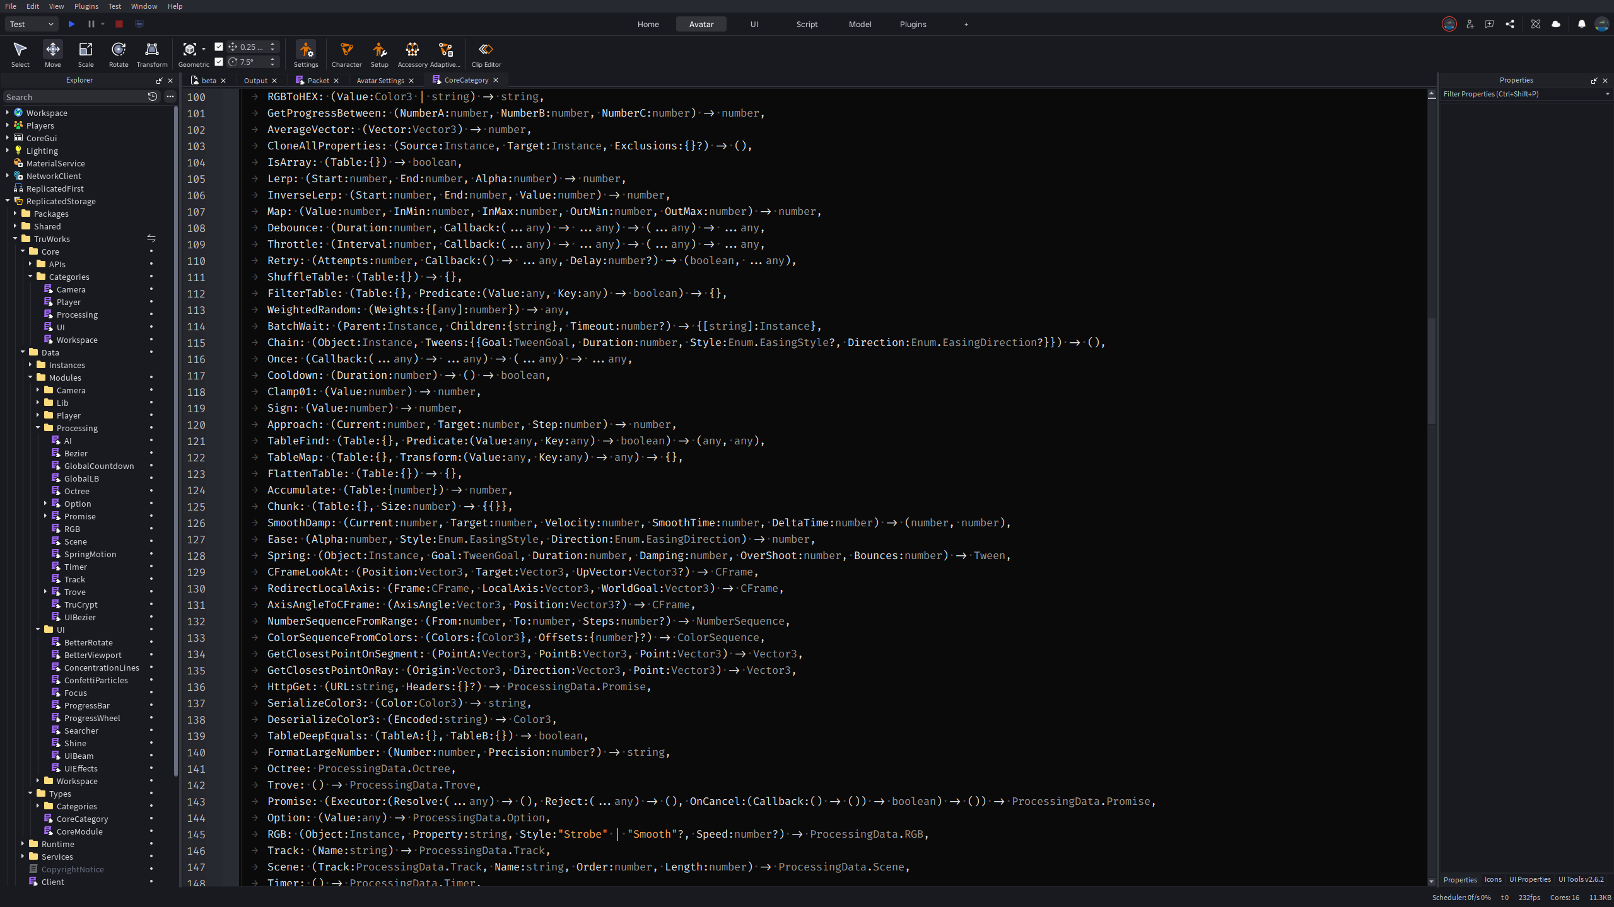Viewport: 1614px width, 907px height.
Task: Expand the Workspace service
Action: click(8, 112)
